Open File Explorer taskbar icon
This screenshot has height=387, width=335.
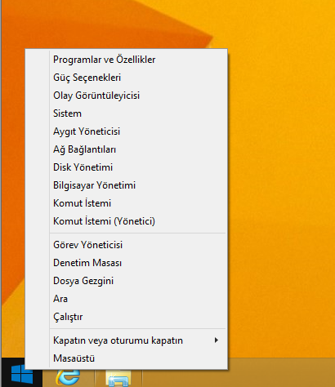[x=118, y=378]
